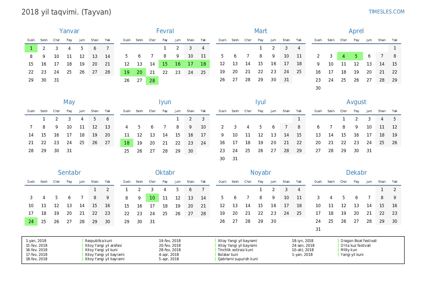Screen dimensions: 426x301
Task: Click highlighted 28 in Fevral
Action: [x=152, y=80]
